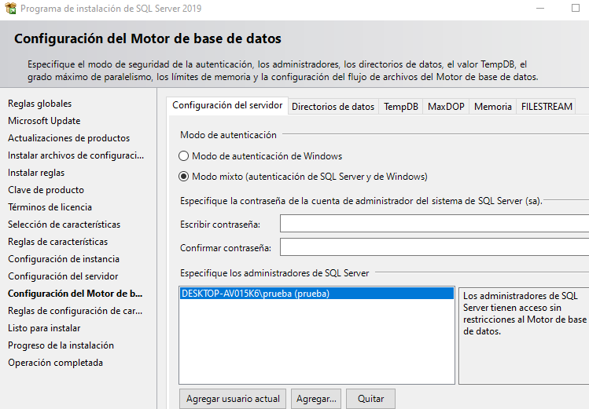Screen dimensions: 589x409
Task: Choose Modo mixto authentication option
Action: point(184,177)
